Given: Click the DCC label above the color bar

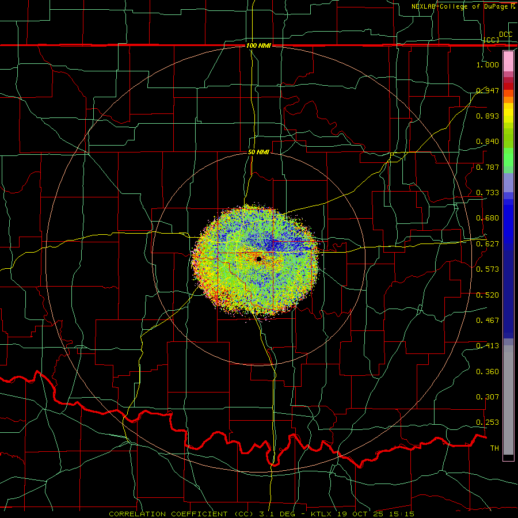Looking at the screenshot, I should (505, 35).
